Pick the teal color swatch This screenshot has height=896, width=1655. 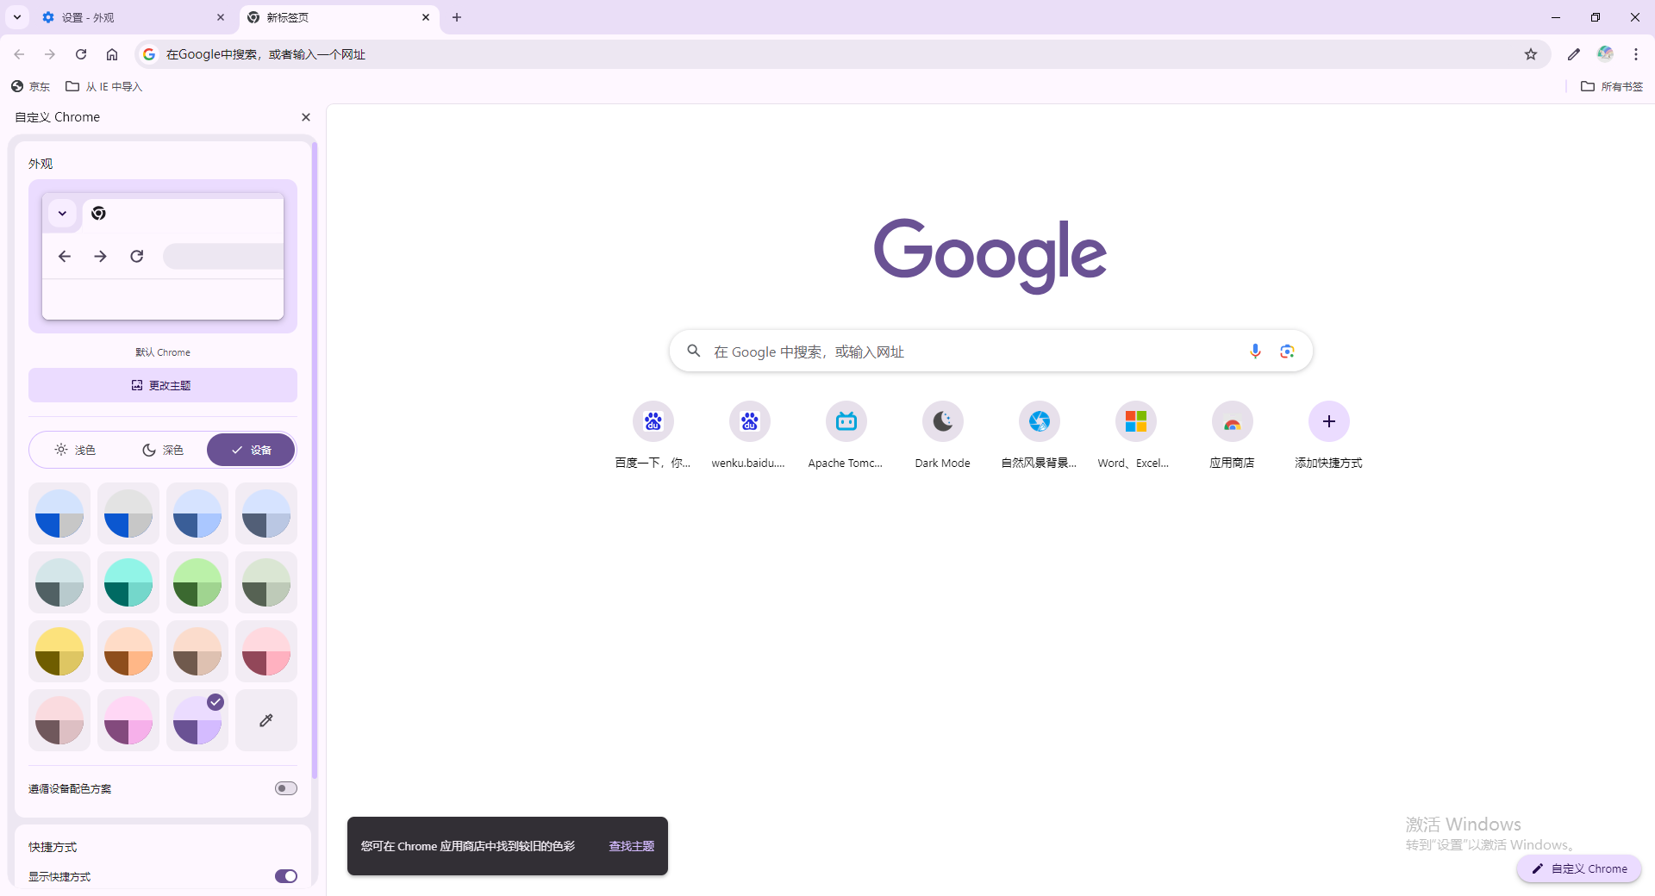tap(128, 582)
